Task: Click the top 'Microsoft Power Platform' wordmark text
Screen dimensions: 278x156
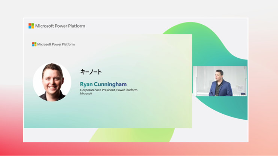Action: [60, 26]
